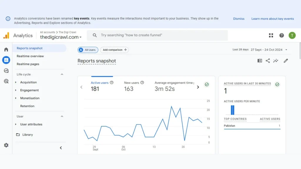This screenshot has height=169, width=301.
Task: Open Realtime overview
Action: pyautogui.click(x=30, y=56)
